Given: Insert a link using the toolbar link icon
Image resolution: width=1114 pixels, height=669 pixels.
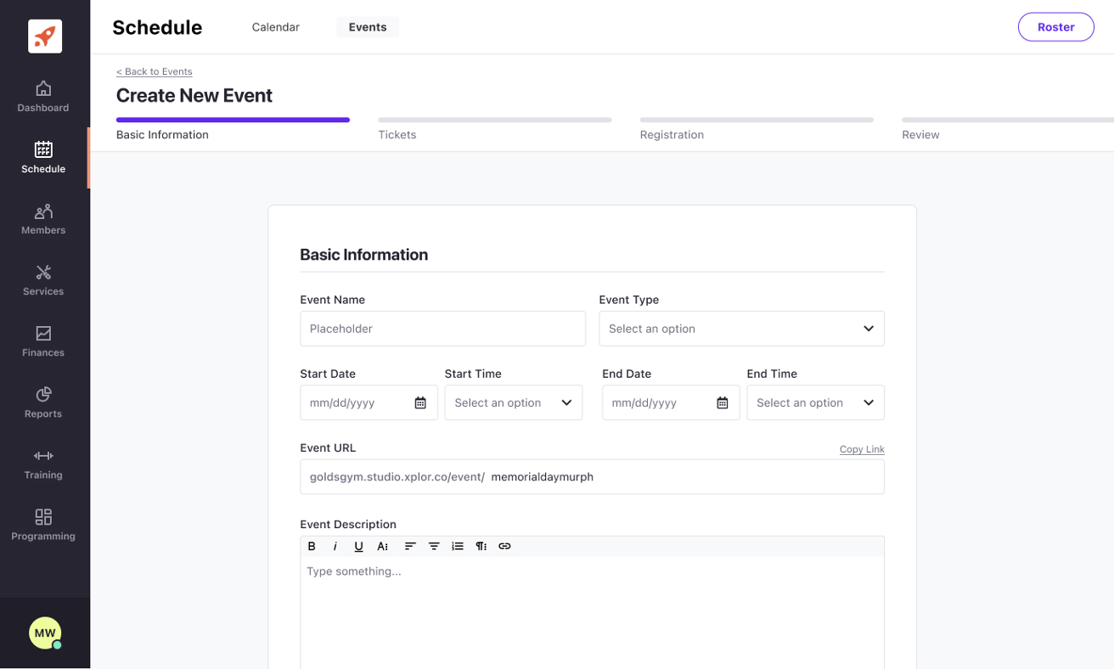Looking at the screenshot, I should coord(504,547).
